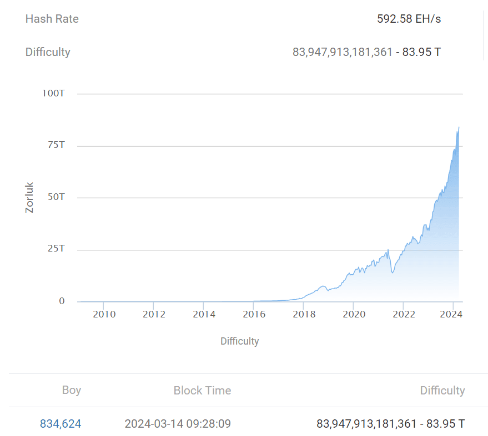Click the Block Time column header
Image resolution: width=488 pixels, height=436 pixels.
pyautogui.click(x=202, y=391)
